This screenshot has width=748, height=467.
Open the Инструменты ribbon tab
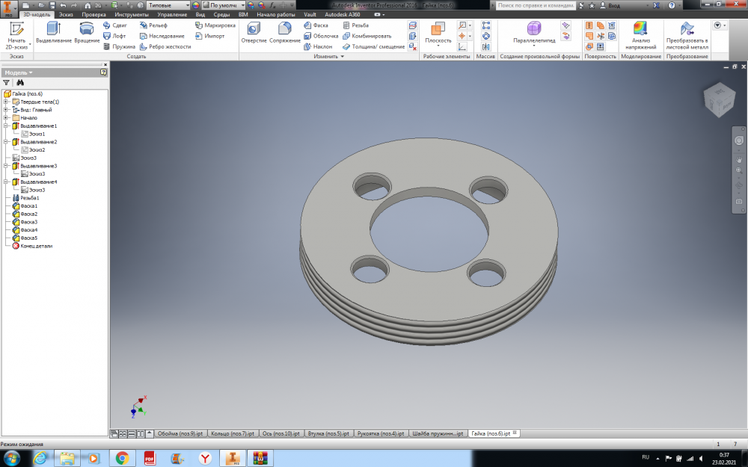(130, 15)
